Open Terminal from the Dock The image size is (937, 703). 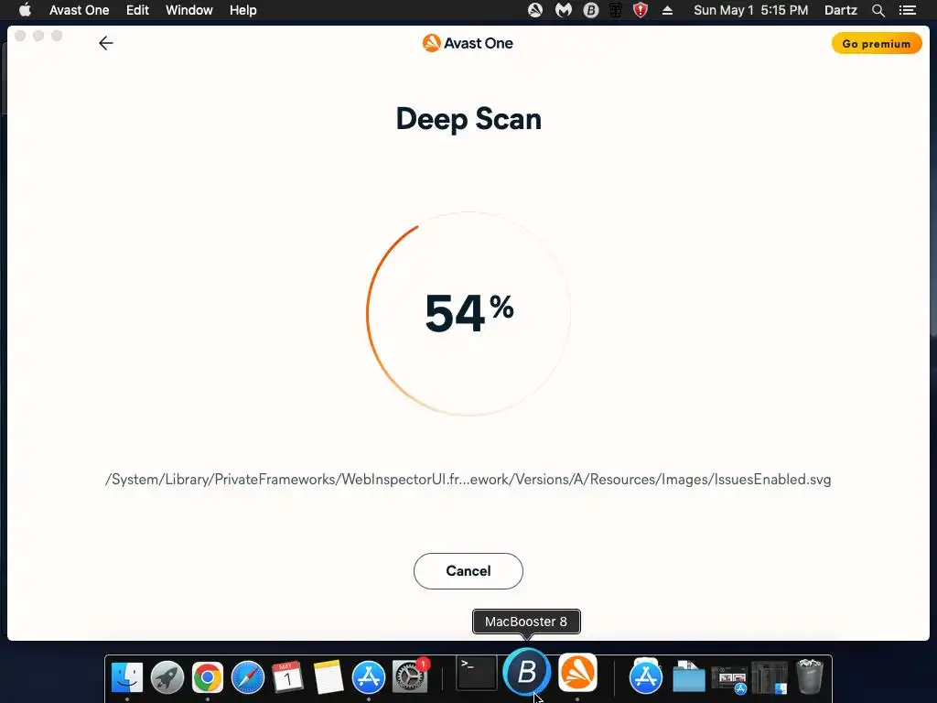coord(477,673)
